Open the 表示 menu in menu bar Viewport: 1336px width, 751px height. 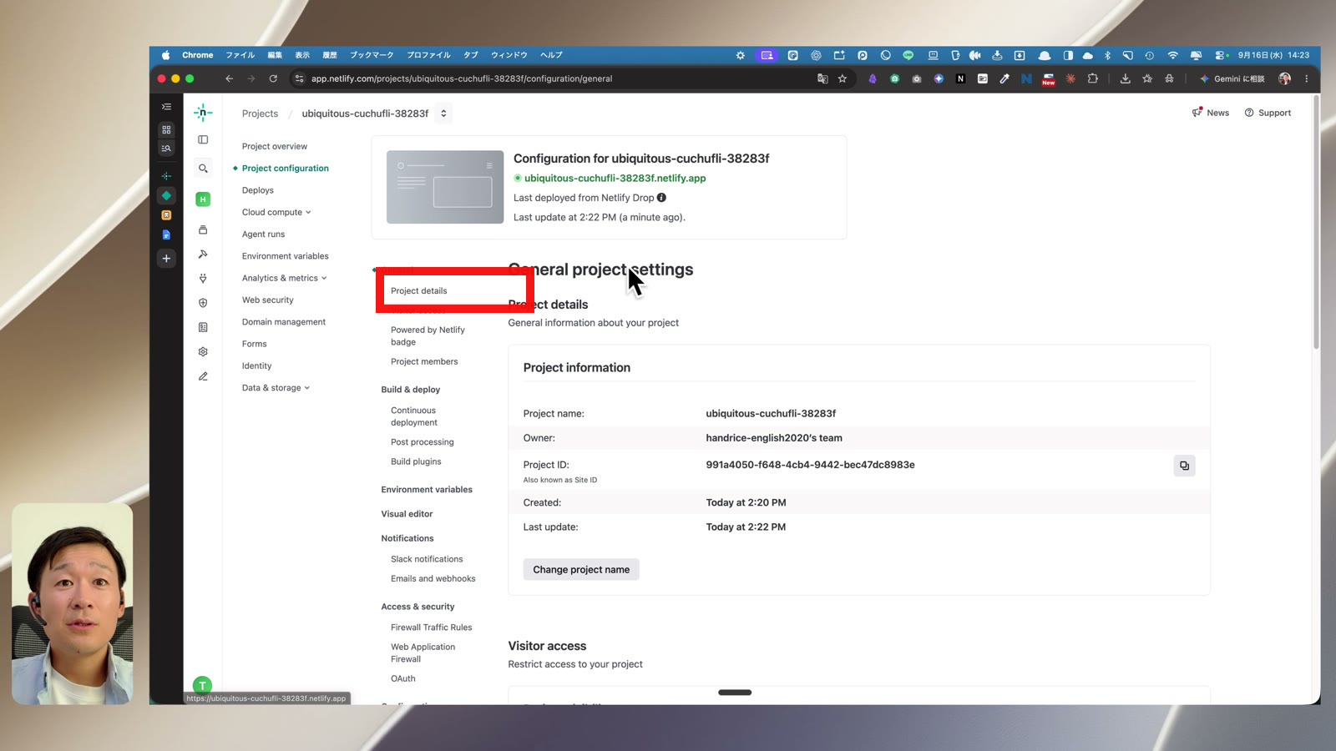pyautogui.click(x=302, y=55)
